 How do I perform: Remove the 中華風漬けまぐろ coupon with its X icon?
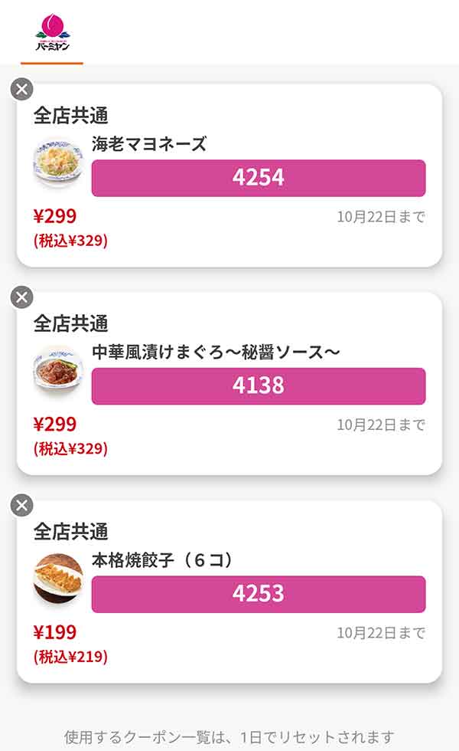click(x=22, y=297)
